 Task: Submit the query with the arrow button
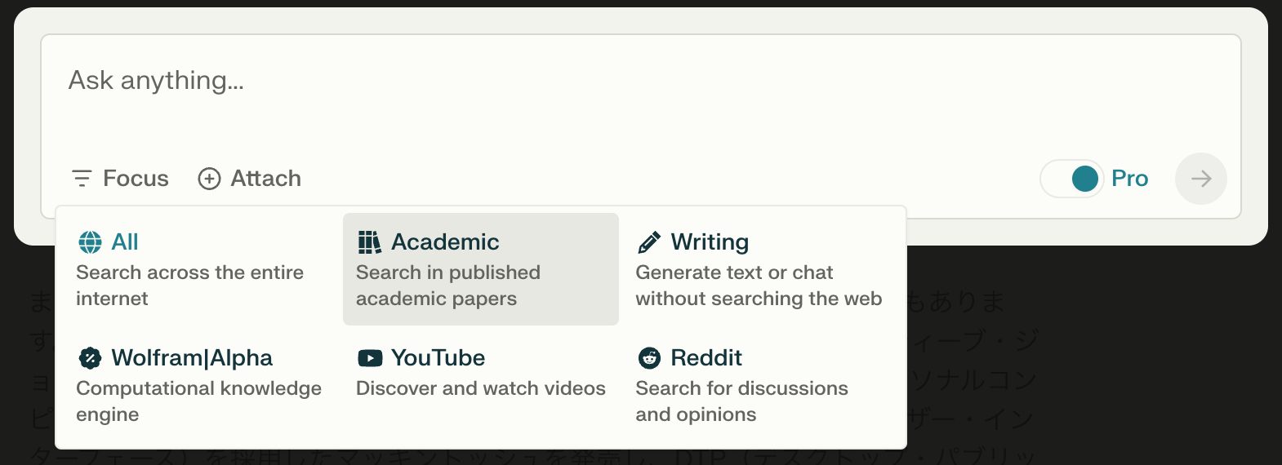[1200, 179]
